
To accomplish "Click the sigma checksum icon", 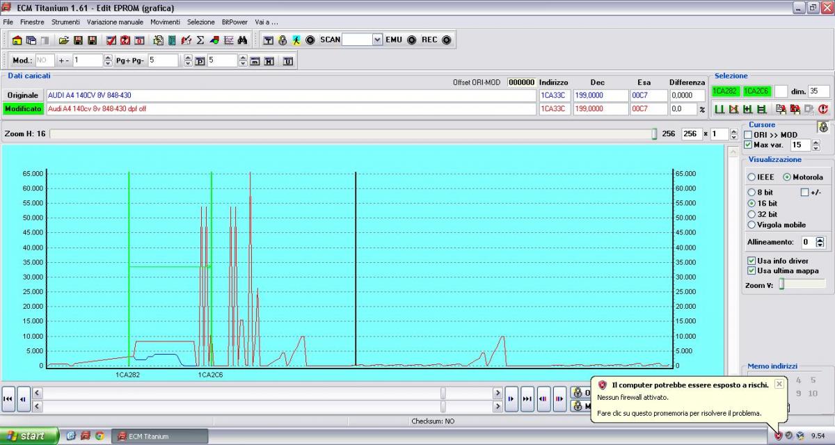I will (200, 40).
